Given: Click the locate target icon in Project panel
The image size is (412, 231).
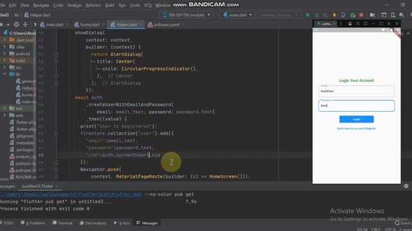Looking at the screenshot, I should [x=16, y=24].
